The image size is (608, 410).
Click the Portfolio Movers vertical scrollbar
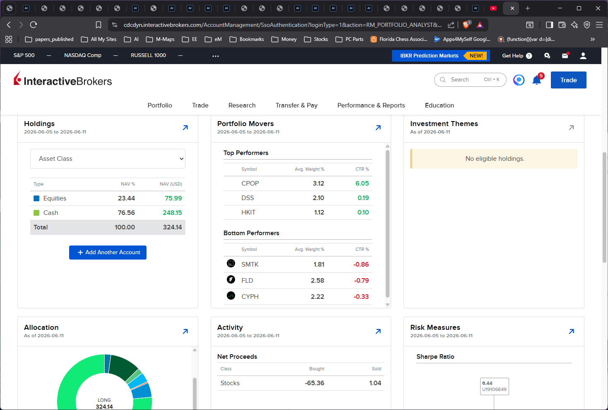pos(387,223)
